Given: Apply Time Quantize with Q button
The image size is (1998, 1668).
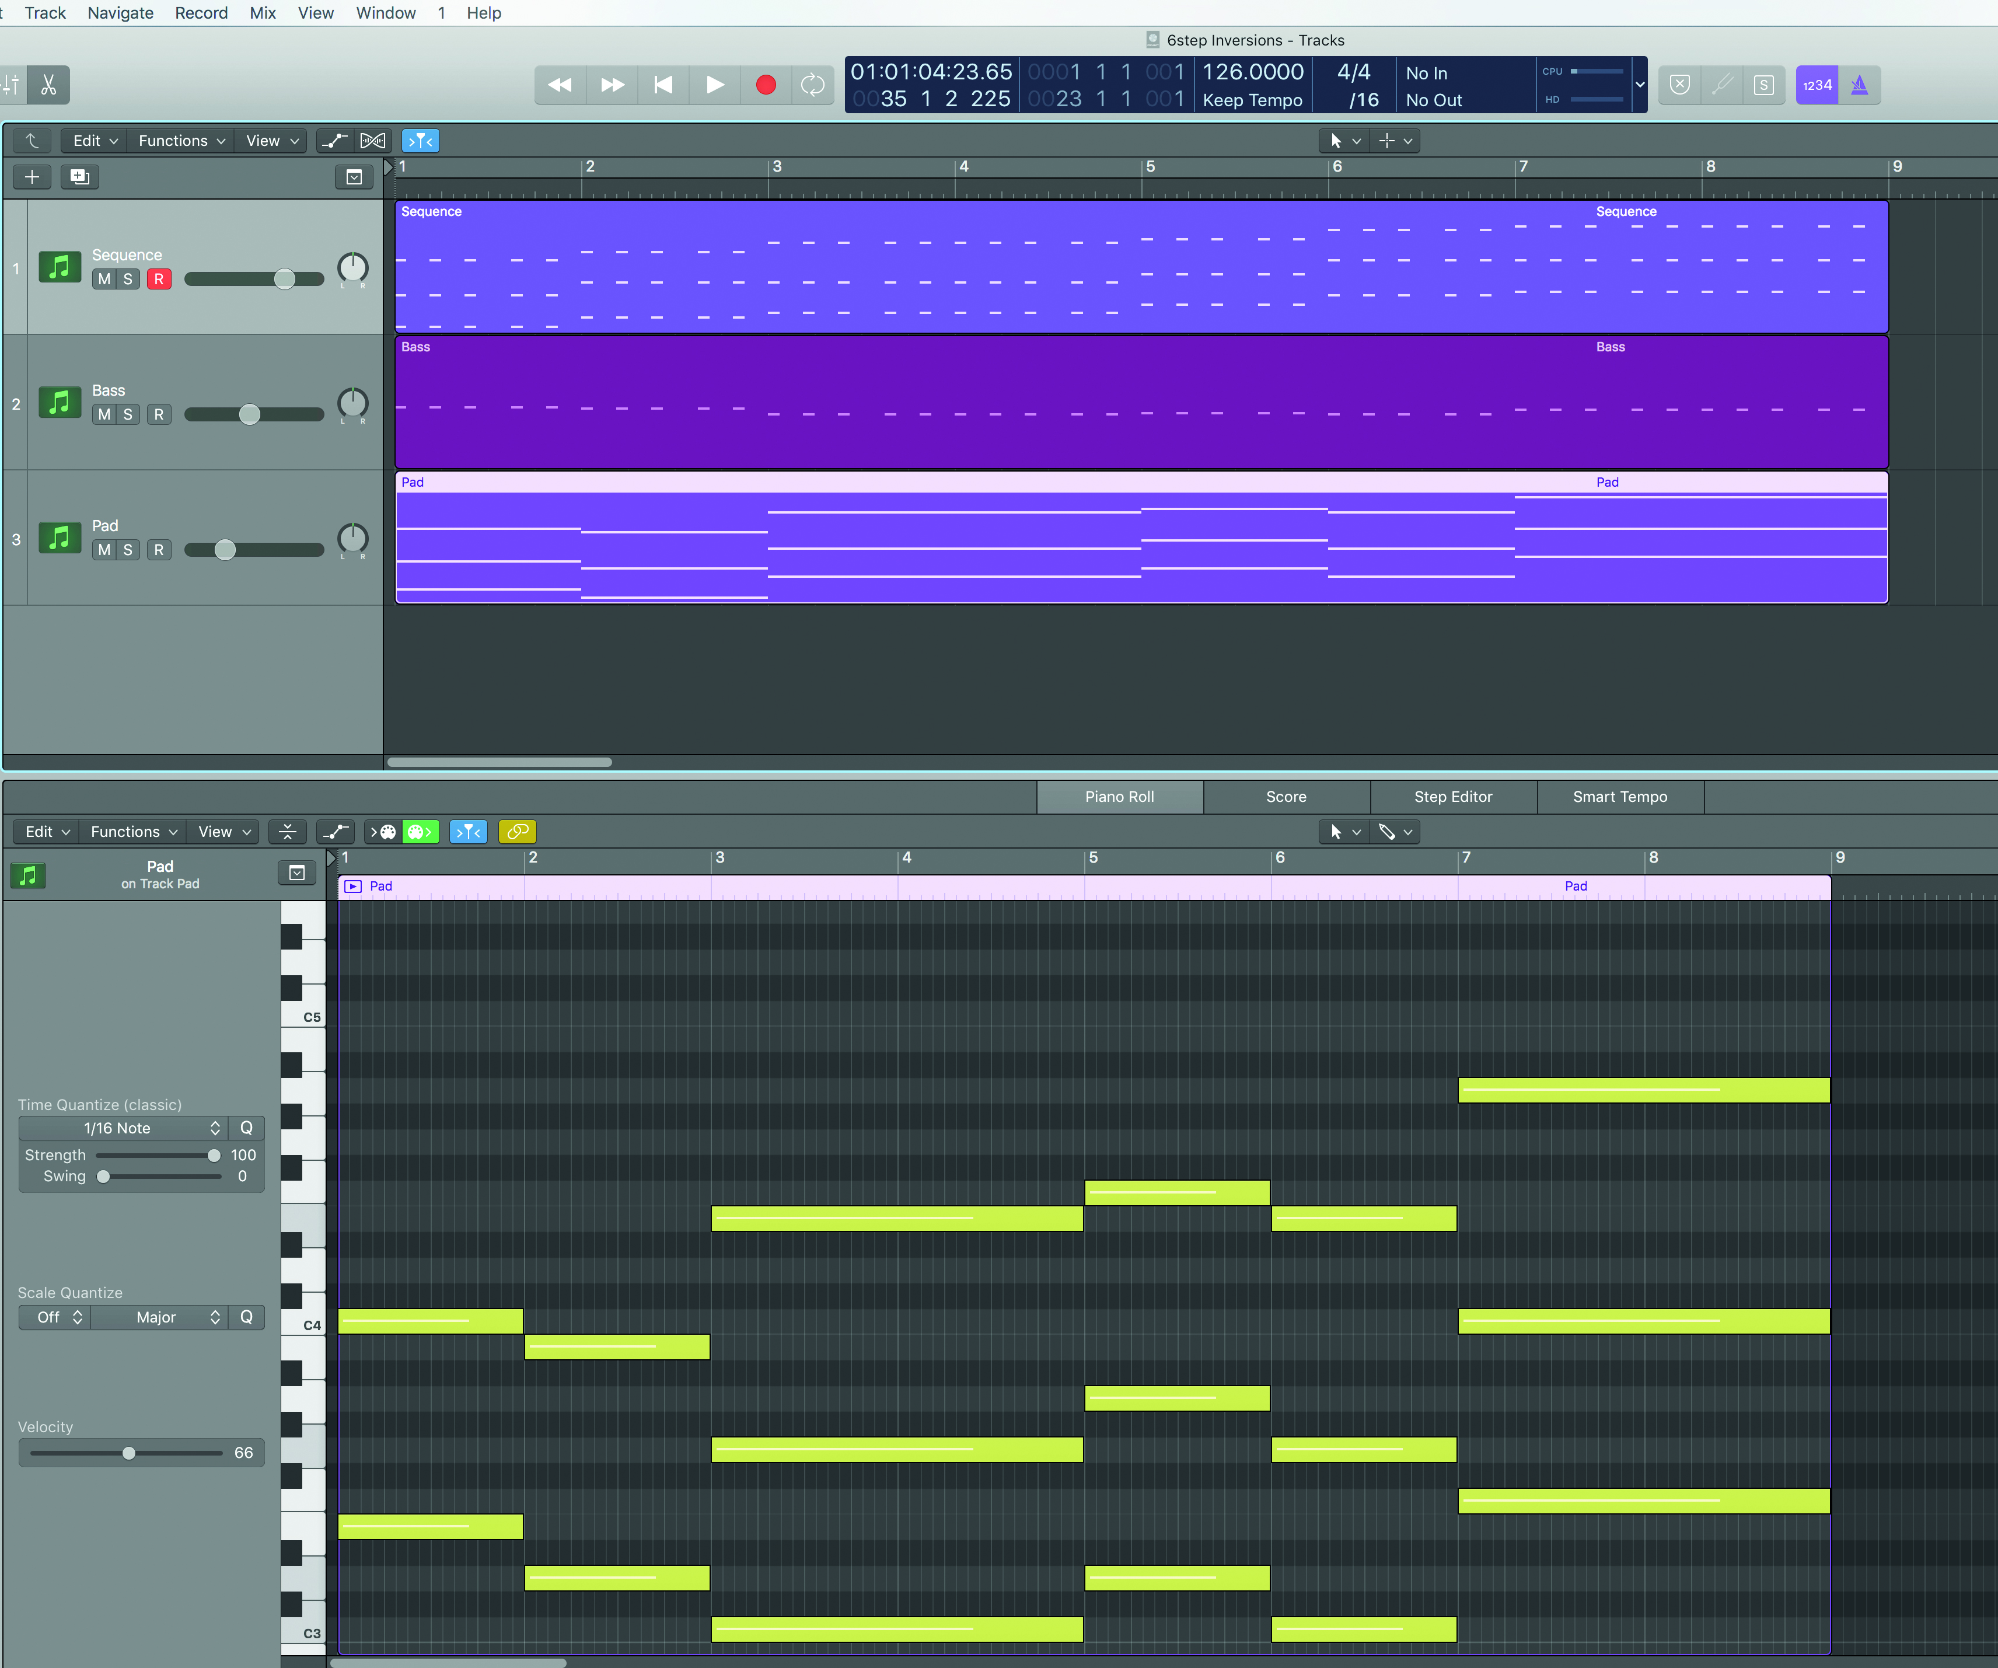Looking at the screenshot, I should [x=246, y=1129].
